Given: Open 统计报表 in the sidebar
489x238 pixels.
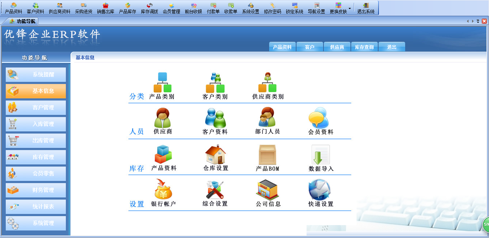Looking at the screenshot, I should point(36,207).
